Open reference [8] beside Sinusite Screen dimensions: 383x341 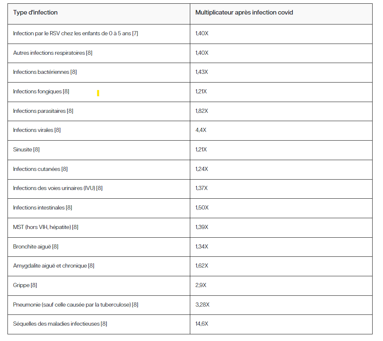click(x=37, y=150)
